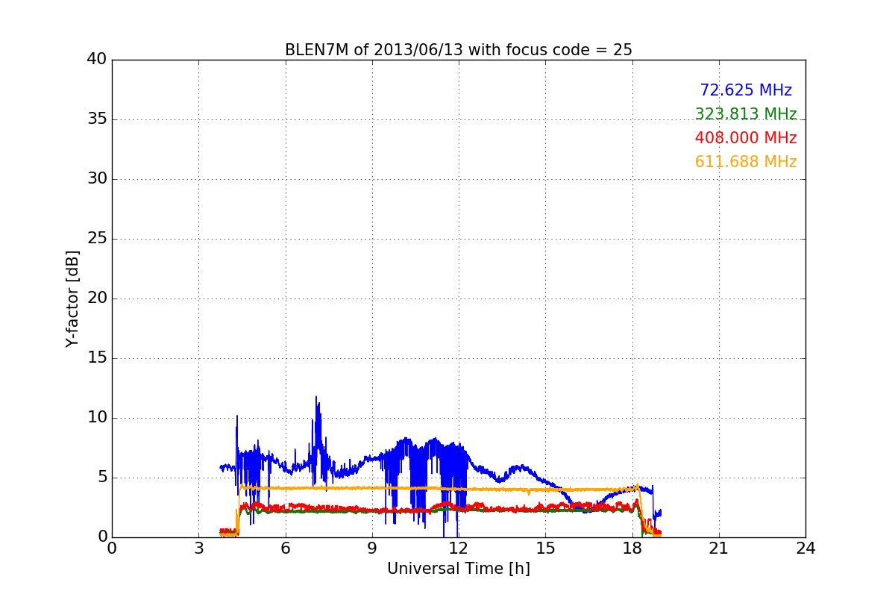Click the x-axis tick label 6

coord(286,548)
